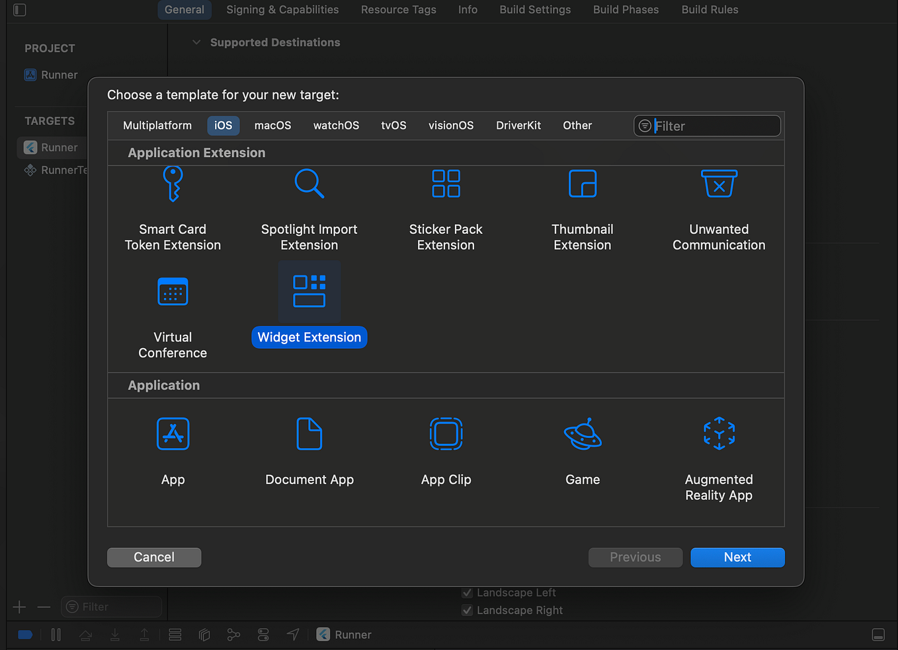Select the Virtual Conference template icon
The height and width of the screenshot is (650, 898).
pyautogui.click(x=173, y=291)
